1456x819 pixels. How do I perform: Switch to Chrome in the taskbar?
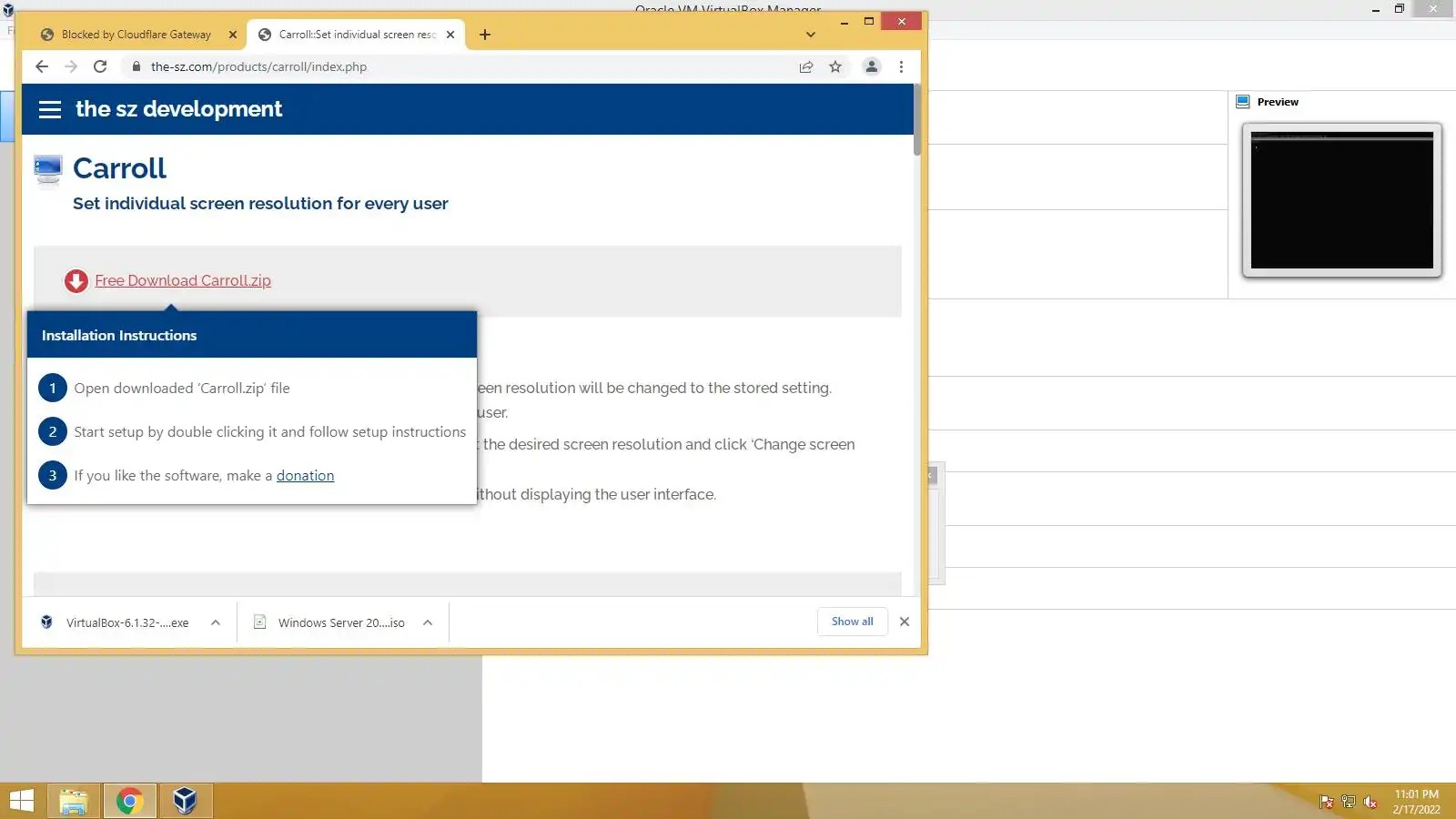129,801
